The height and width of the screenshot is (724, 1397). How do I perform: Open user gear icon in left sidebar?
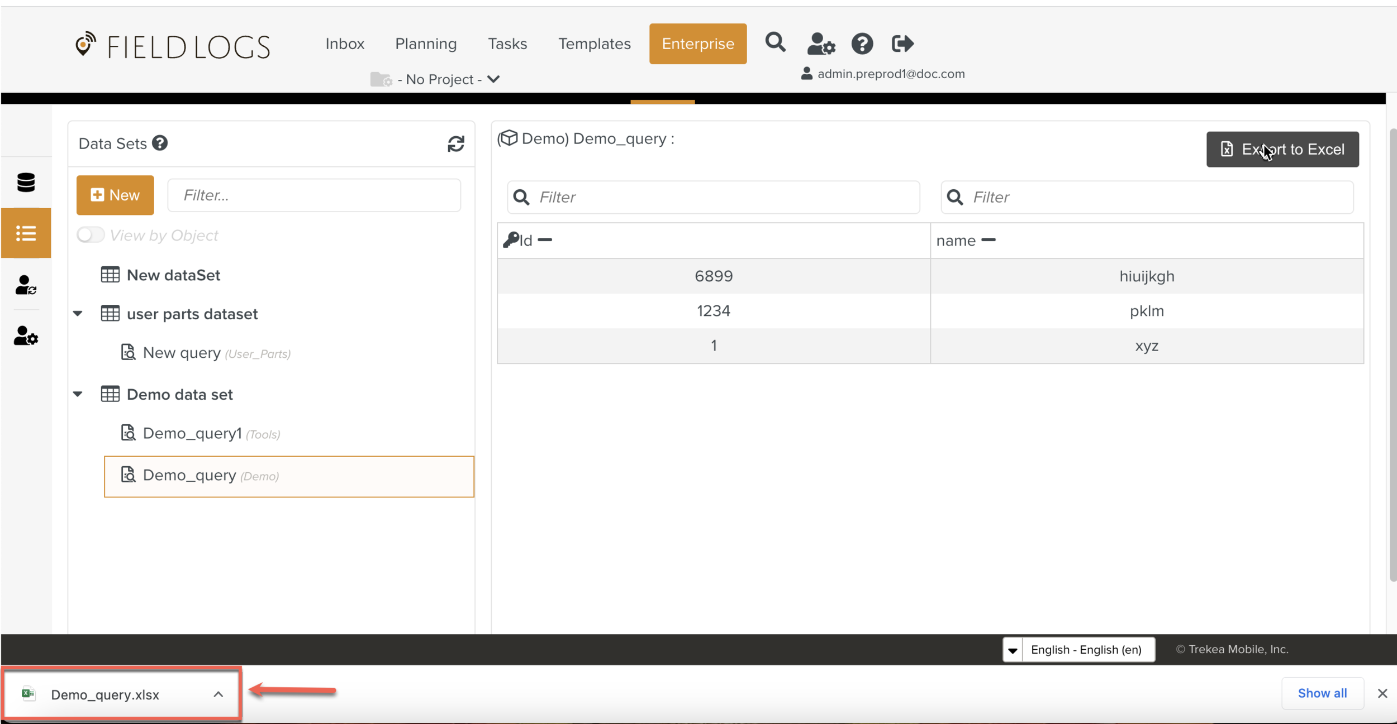(26, 336)
